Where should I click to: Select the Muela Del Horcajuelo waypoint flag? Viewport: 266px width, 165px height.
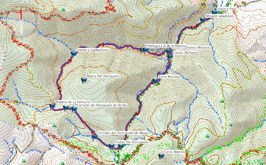pos(84,80)
